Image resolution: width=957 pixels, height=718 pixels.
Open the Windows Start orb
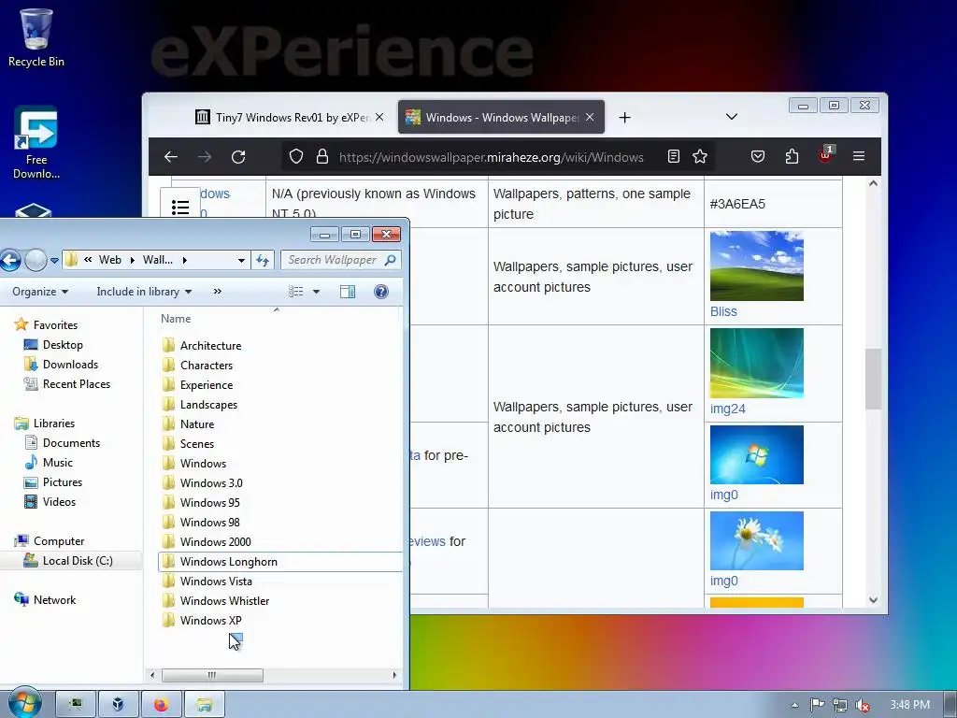pos(23,703)
